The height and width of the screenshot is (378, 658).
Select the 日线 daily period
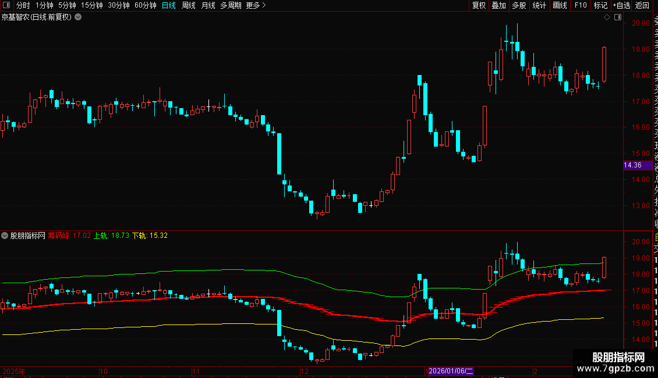[169, 5]
